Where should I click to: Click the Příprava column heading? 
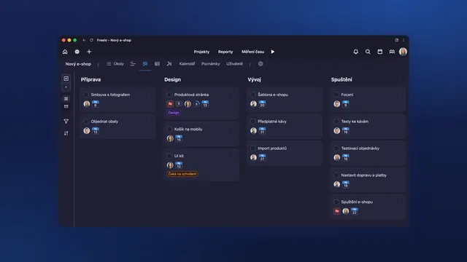pyautogui.click(x=90, y=79)
